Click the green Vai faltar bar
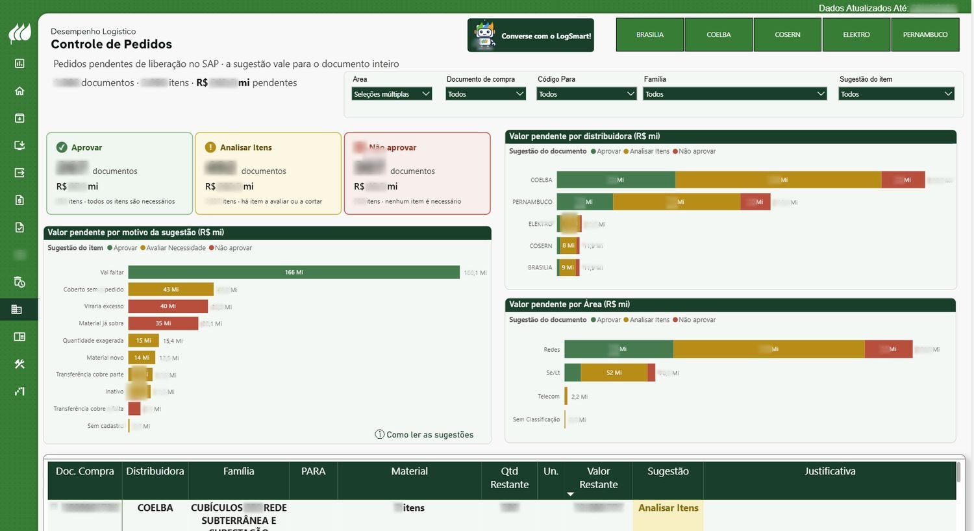 (x=294, y=273)
